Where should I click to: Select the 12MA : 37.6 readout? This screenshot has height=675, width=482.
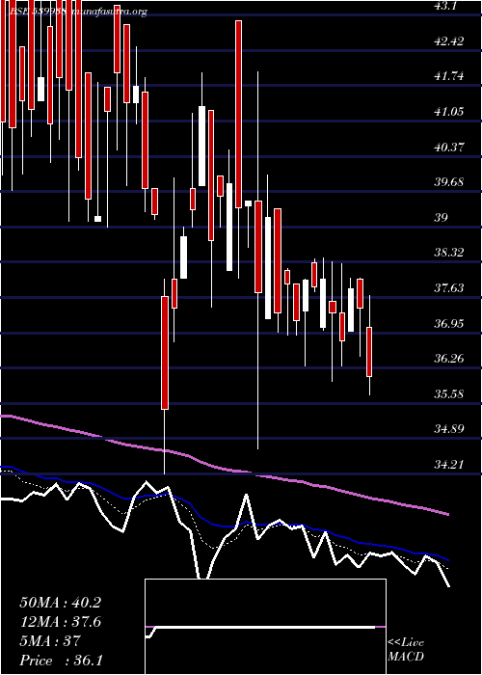tap(60, 622)
